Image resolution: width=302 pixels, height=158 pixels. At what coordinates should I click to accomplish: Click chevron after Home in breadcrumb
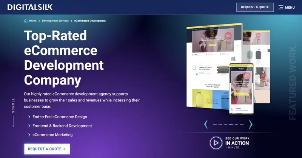[x=39, y=21]
